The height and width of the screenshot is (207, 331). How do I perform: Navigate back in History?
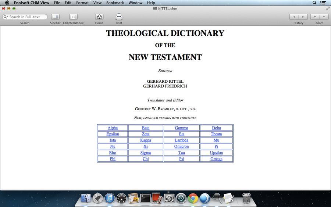294,17
